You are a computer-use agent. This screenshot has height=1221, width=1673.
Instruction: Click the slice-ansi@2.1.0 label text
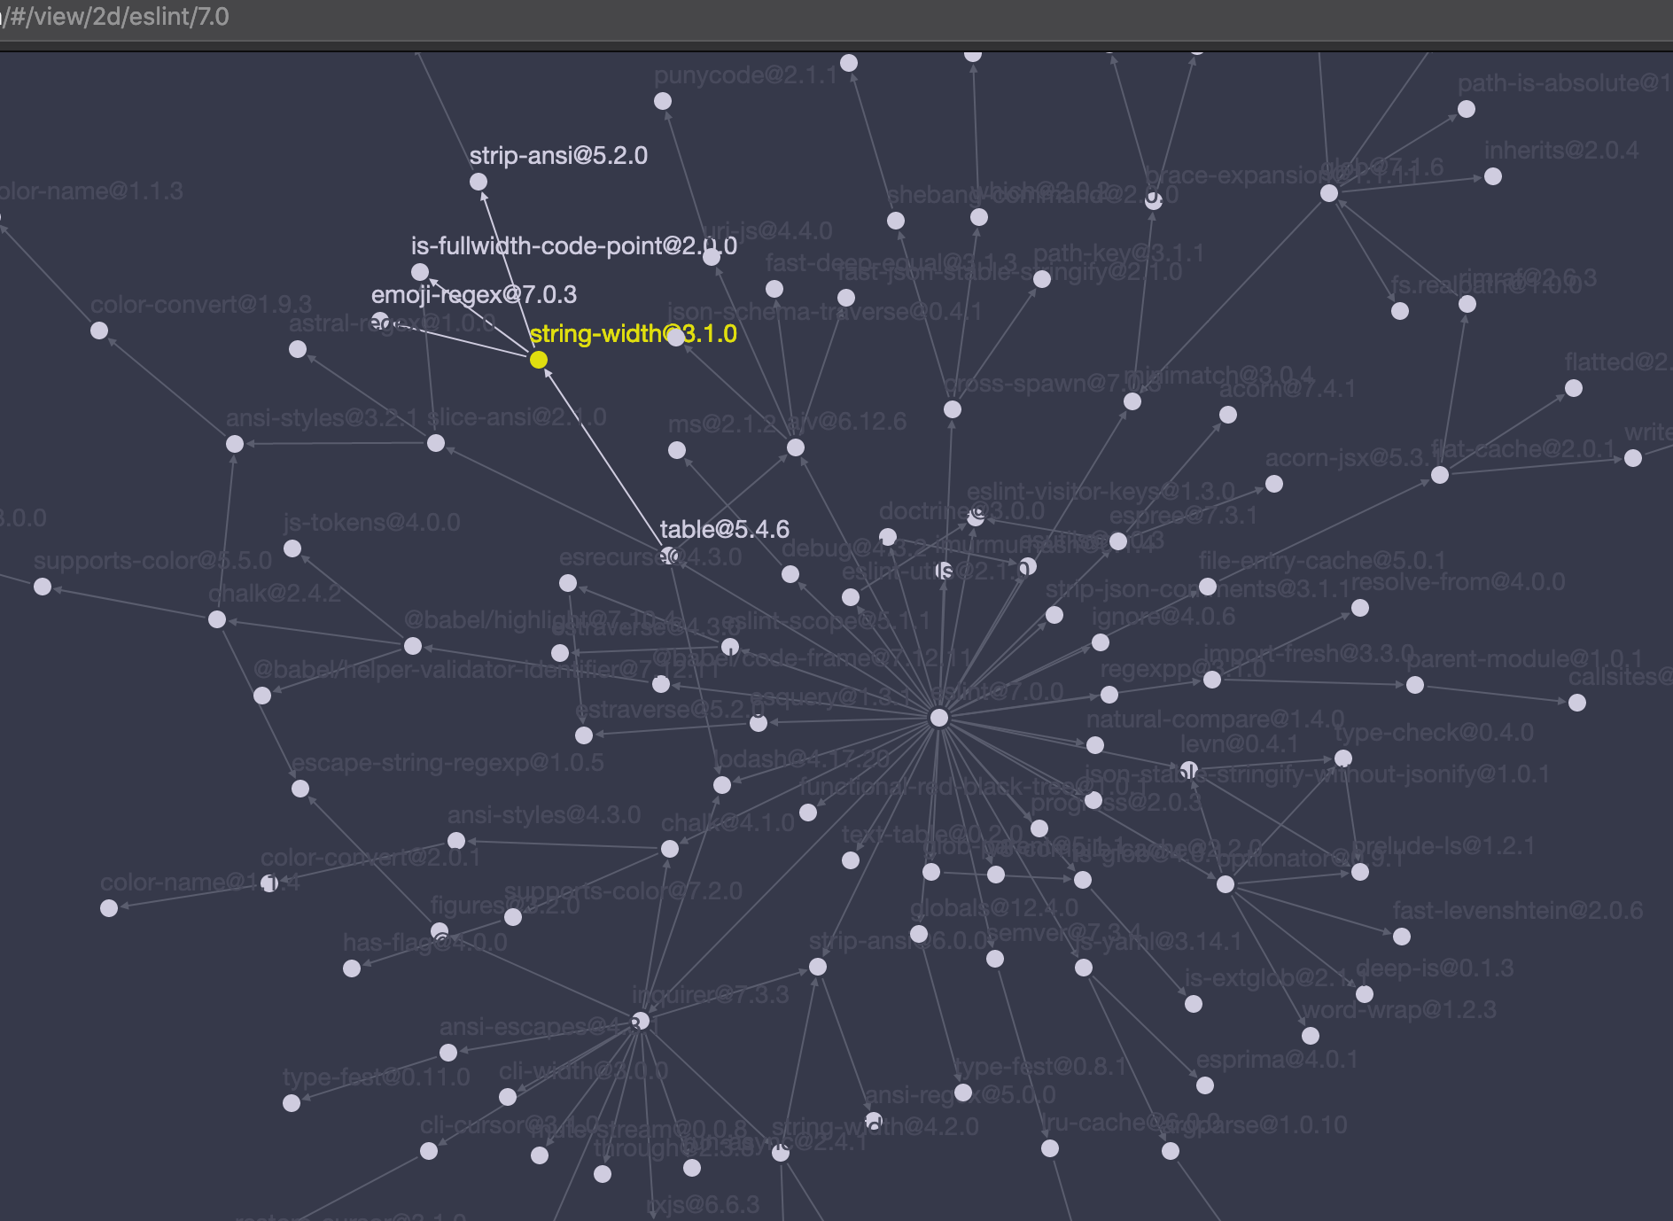tap(517, 417)
